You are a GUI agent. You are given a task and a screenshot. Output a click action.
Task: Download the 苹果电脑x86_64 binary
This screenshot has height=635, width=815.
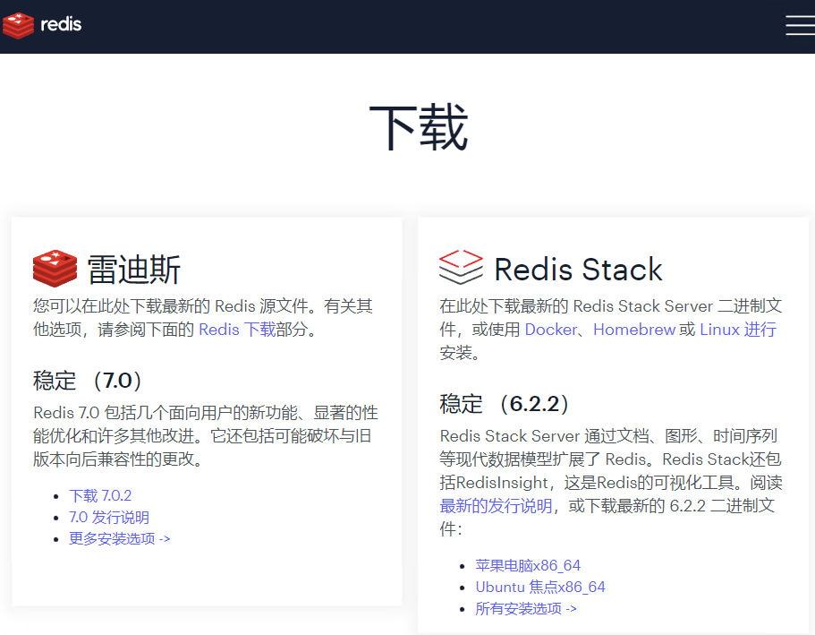pyautogui.click(x=528, y=565)
